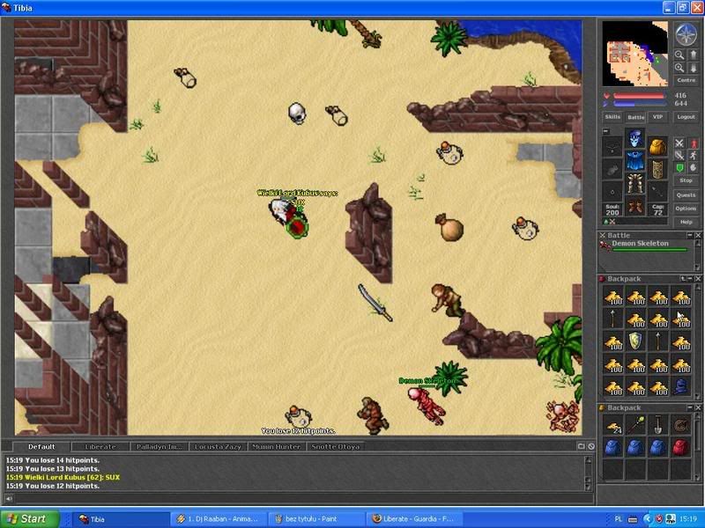Close the first Backpack panel

click(698, 279)
